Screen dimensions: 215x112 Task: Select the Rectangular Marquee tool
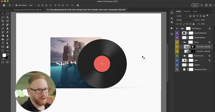(7, 14)
